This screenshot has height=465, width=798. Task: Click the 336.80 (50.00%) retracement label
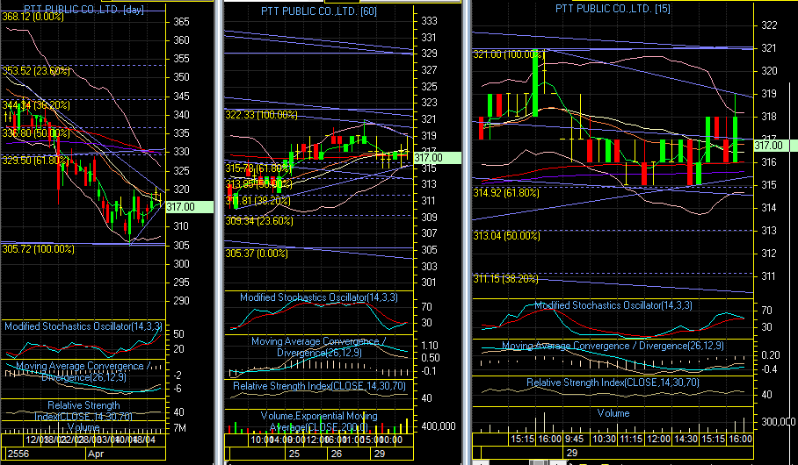point(36,133)
